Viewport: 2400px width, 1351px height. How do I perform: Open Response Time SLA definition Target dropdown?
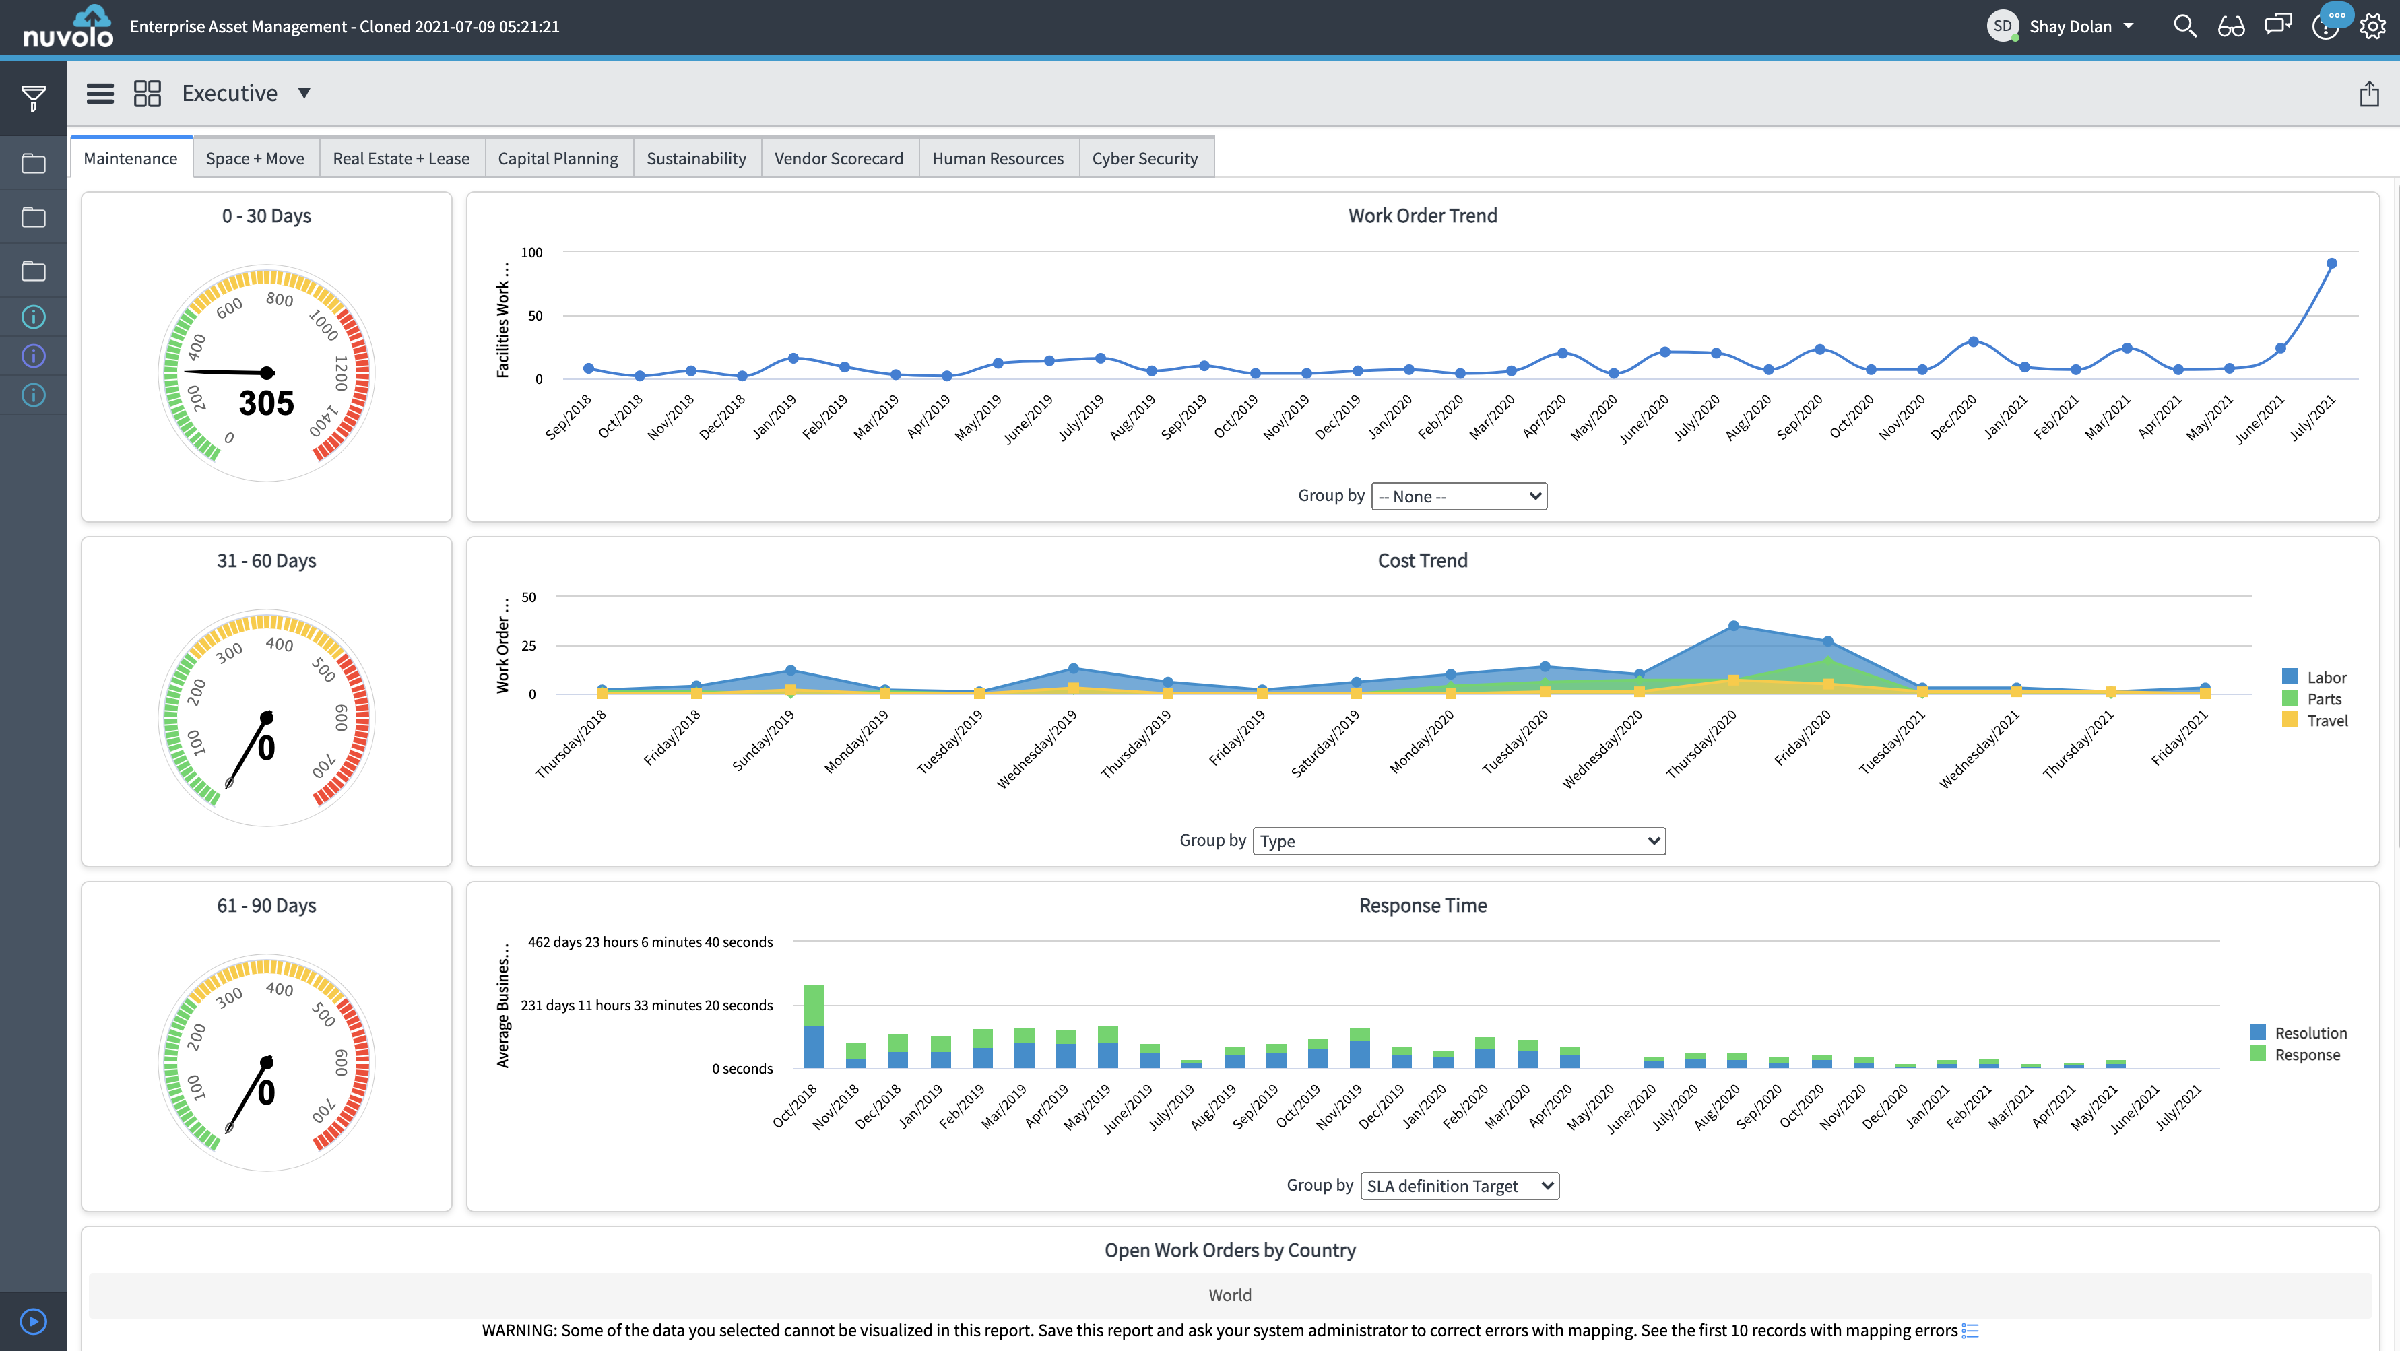(1459, 1185)
